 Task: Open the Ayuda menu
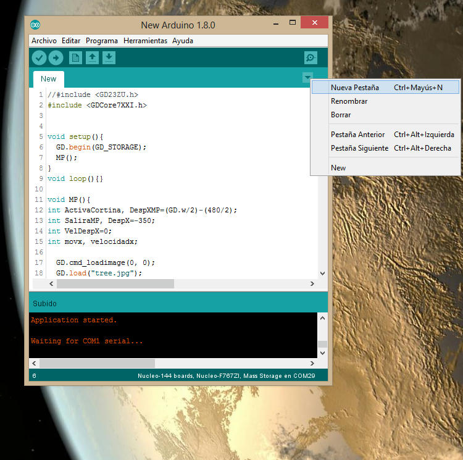click(x=183, y=41)
